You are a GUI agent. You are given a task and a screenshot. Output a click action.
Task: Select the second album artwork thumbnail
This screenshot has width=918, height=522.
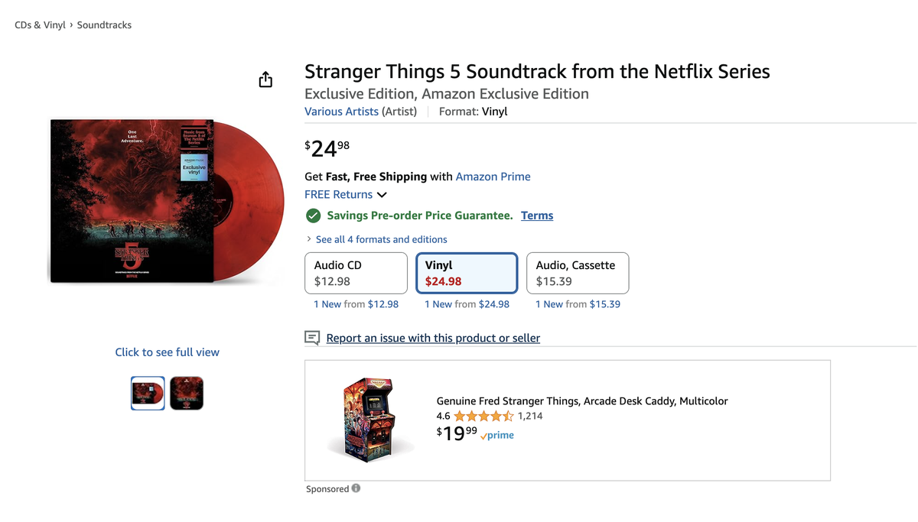coord(187,393)
